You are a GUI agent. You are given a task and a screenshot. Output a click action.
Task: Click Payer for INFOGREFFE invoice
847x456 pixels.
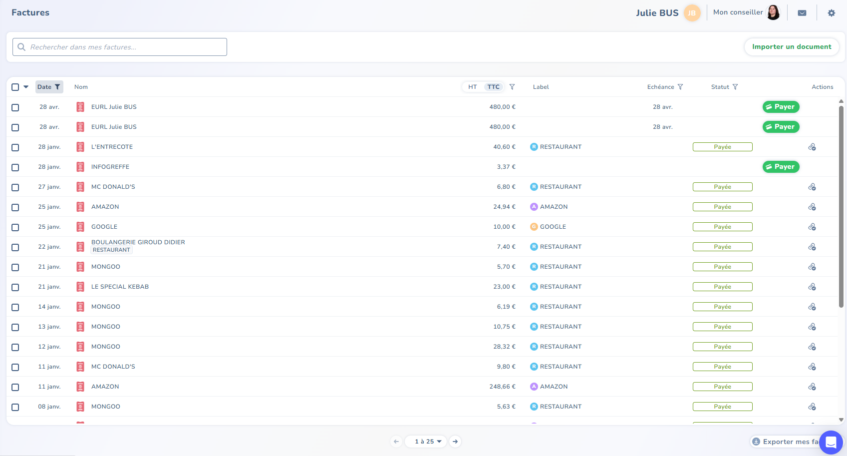781,167
